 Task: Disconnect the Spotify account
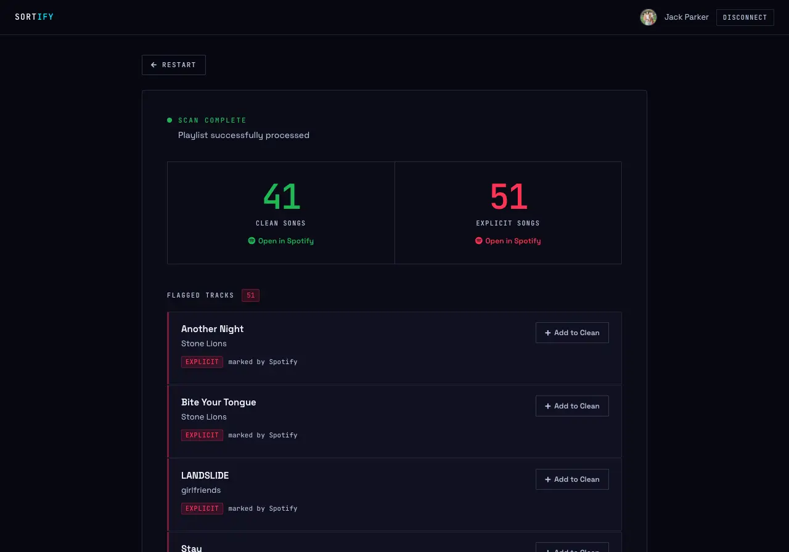coord(745,17)
